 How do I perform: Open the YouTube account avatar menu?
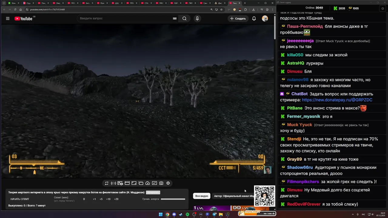(x=265, y=18)
